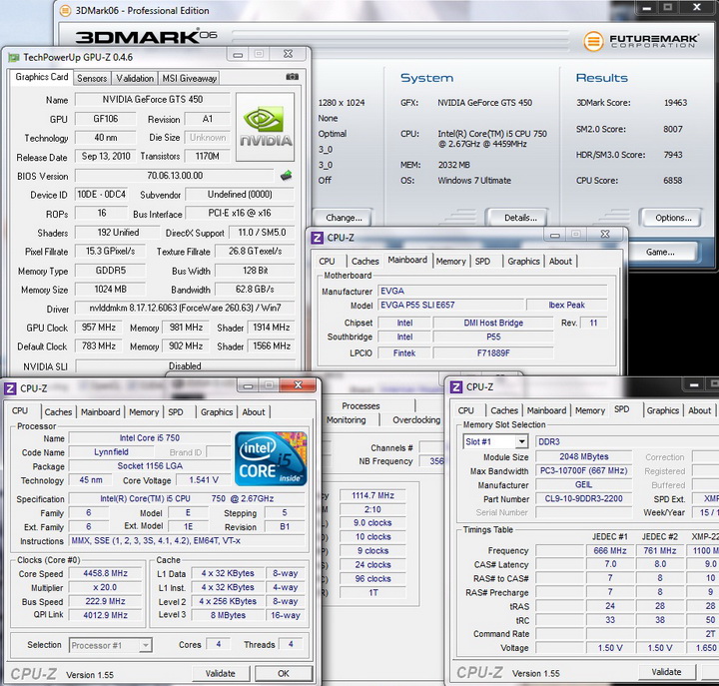Open SPD tab in bottom-left CPU-Z
719x686 pixels.
(x=176, y=411)
